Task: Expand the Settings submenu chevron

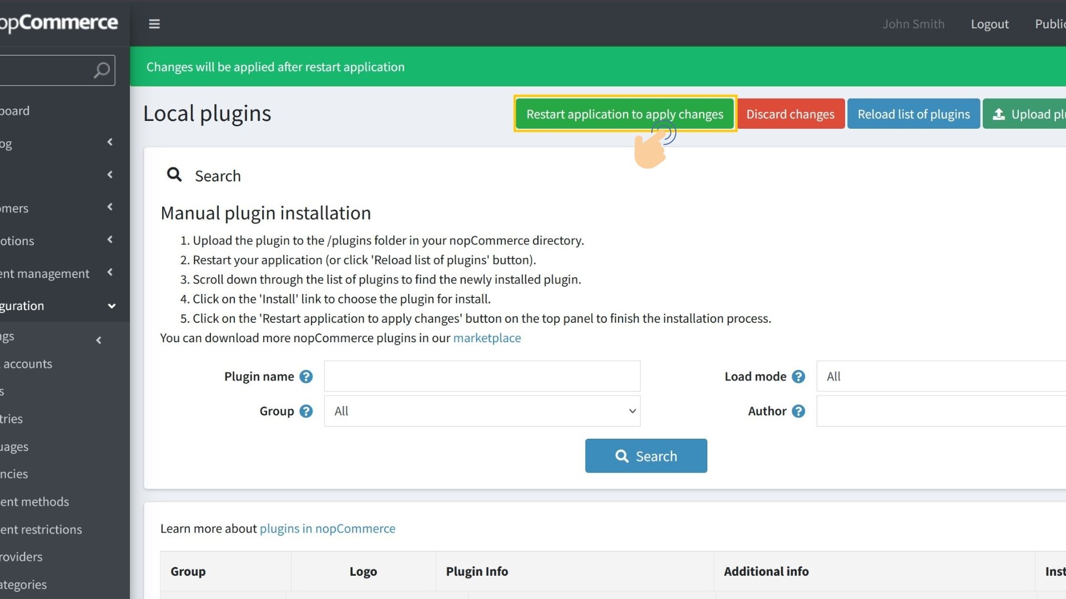Action: click(99, 341)
